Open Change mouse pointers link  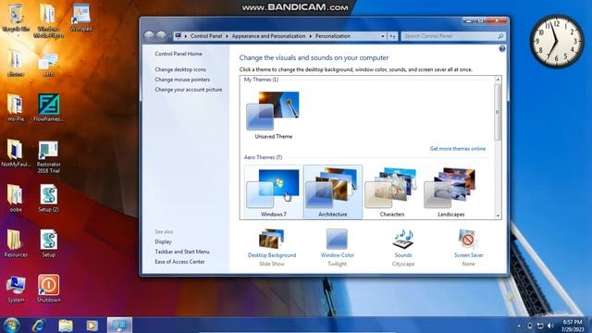[x=182, y=80]
